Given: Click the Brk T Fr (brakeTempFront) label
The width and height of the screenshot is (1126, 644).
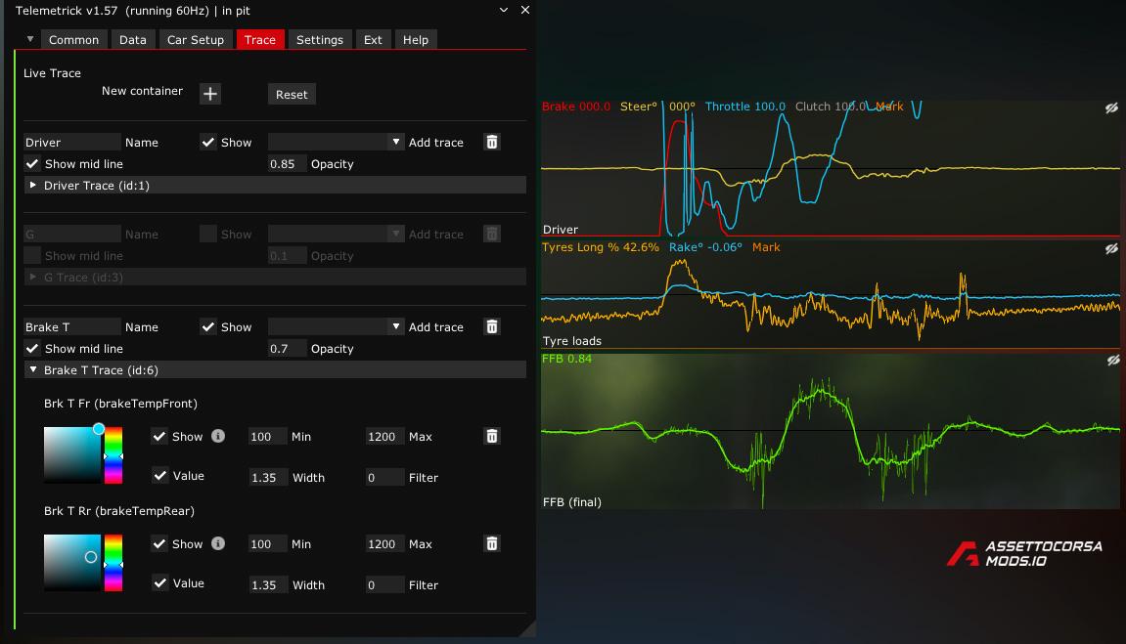Looking at the screenshot, I should pos(120,403).
